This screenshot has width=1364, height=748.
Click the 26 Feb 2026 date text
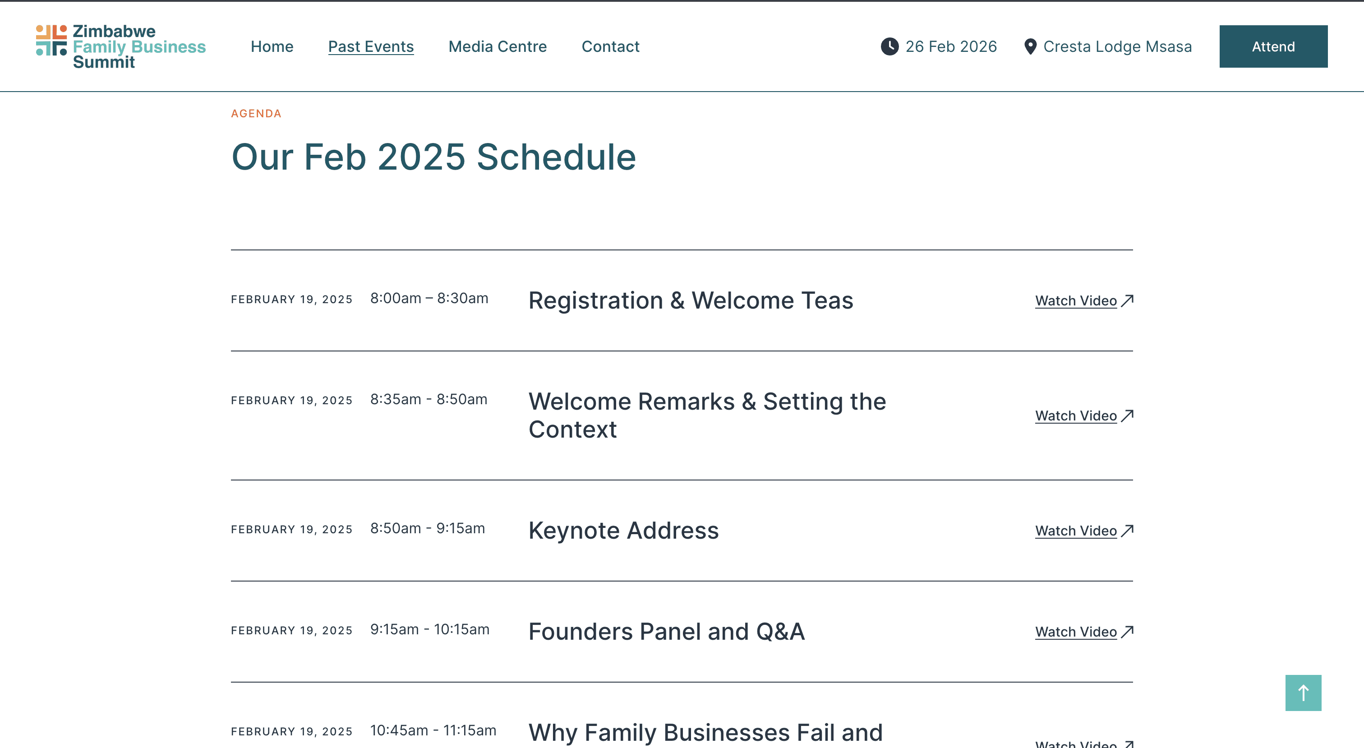[x=951, y=46]
